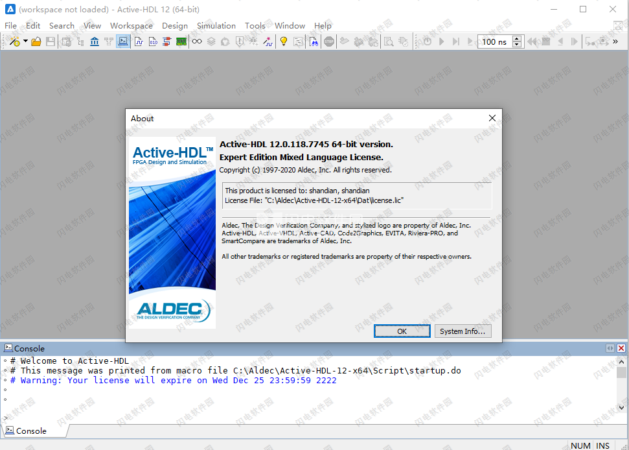This screenshot has width=629, height=450.
Task: Click the Run For underlined play icon
Action: coord(470,41)
